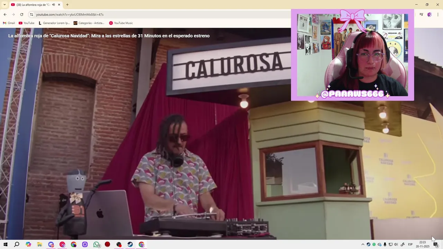Open the Chrome profile avatar
Image resolution: width=443 pixels, height=249 pixels.
[430, 15]
